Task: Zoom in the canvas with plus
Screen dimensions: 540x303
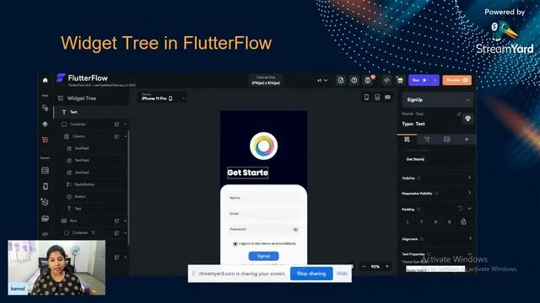Action: [x=387, y=266]
